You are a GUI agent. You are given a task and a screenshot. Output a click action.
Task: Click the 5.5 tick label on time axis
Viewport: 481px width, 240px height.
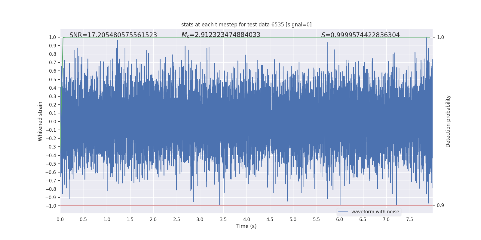tap(316, 220)
